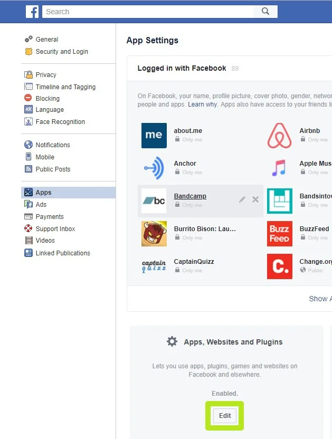Click the Anchor app icon
This screenshot has width=332, height=439.
click(154, 168)
